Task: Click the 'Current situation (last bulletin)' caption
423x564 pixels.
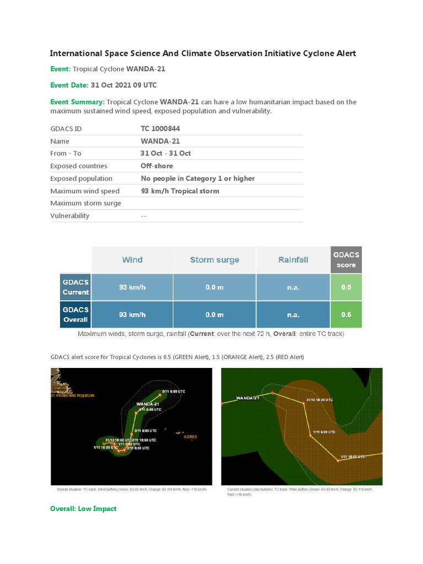Action: 300,492
